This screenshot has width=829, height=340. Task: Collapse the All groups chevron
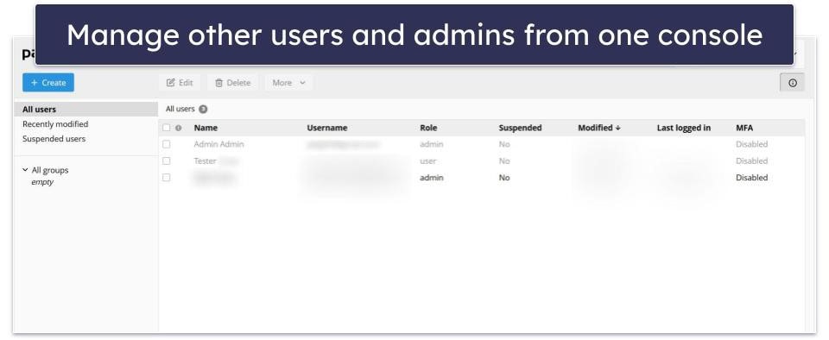pos(25,170)
